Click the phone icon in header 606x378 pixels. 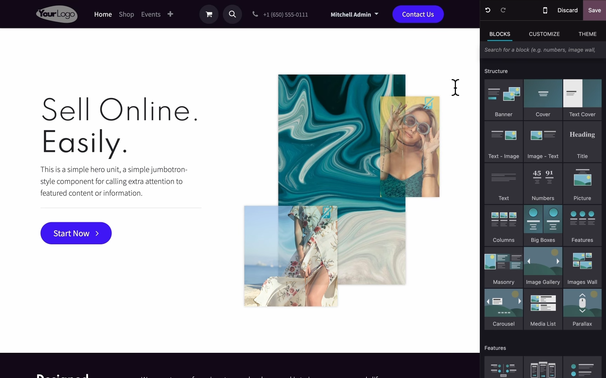pos(255,14)
